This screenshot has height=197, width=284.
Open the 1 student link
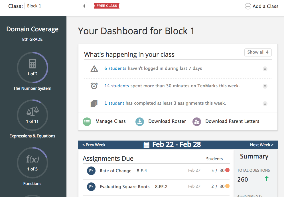[114, 103]
